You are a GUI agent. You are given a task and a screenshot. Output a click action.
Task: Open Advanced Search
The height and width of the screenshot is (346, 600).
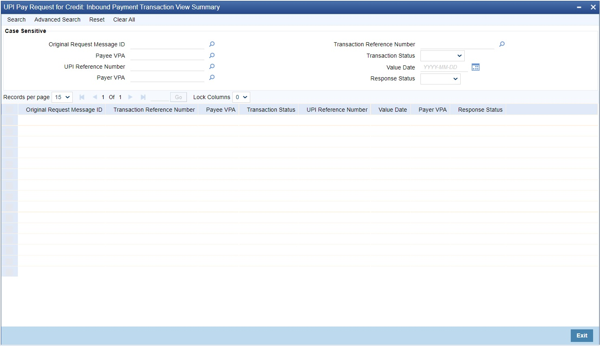tap(57, 19)
